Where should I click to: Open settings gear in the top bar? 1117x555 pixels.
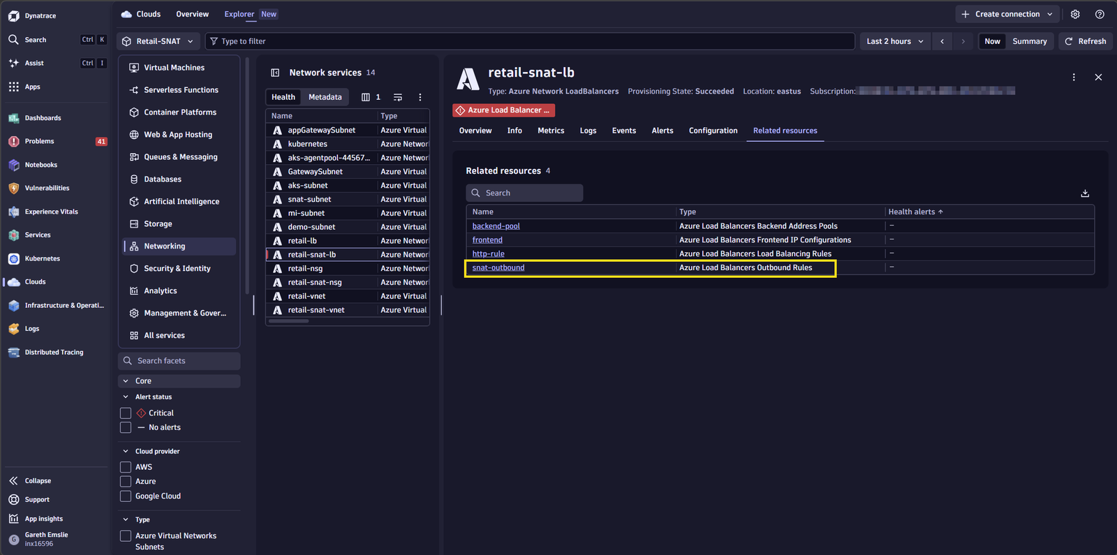point(1075,14)
